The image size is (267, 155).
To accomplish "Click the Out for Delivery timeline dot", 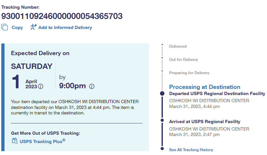I will (x=162, y=58).
